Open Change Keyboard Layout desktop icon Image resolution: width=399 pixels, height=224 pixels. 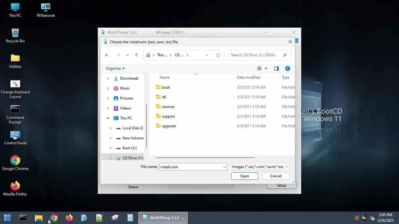tap(15, 89)
